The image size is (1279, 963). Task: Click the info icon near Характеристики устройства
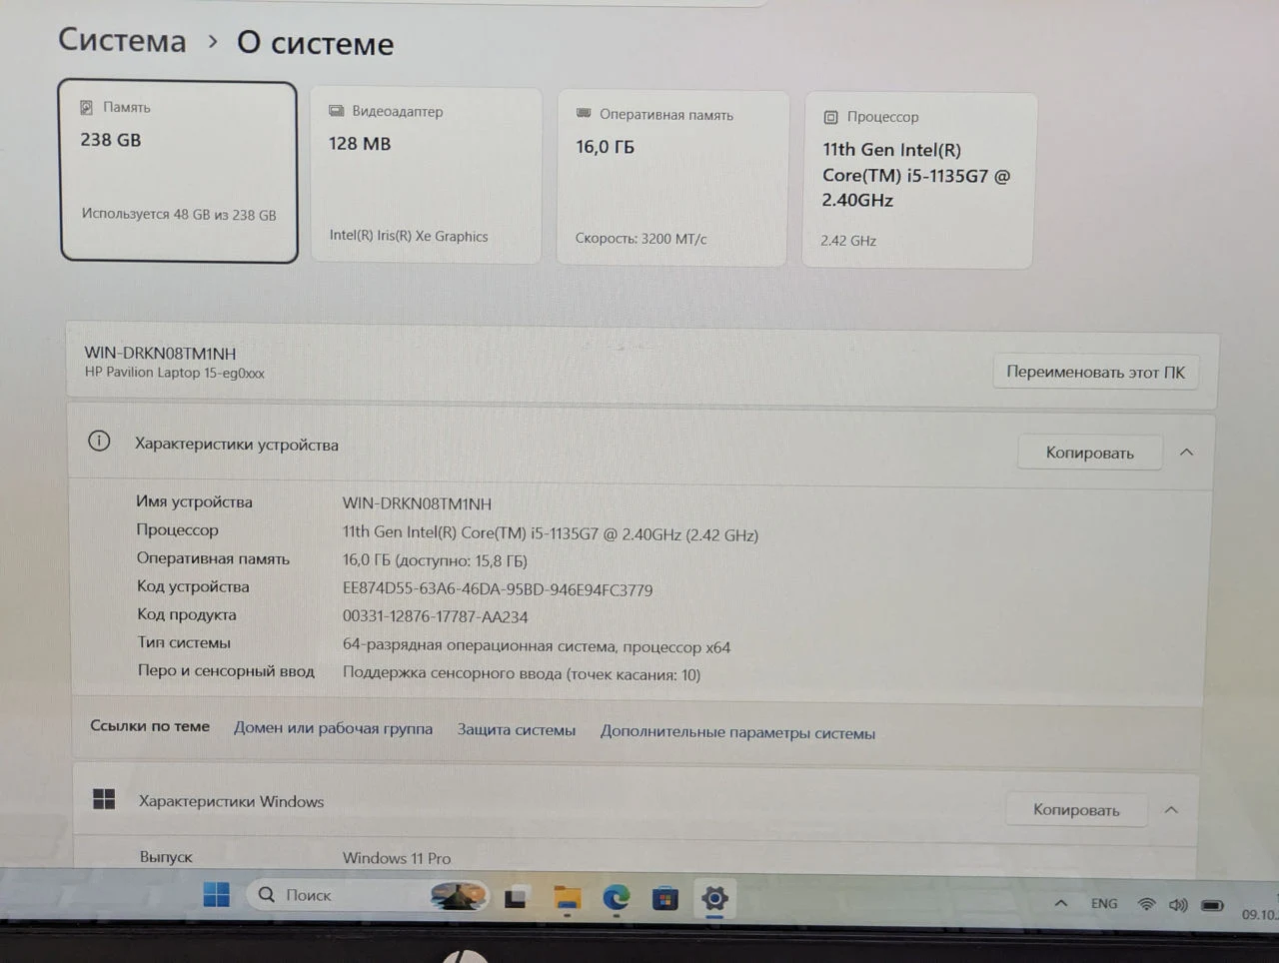99,441
